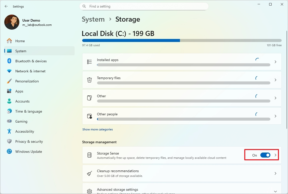
Task: Click System in the breadcrumb
Action: click(93, 19)
